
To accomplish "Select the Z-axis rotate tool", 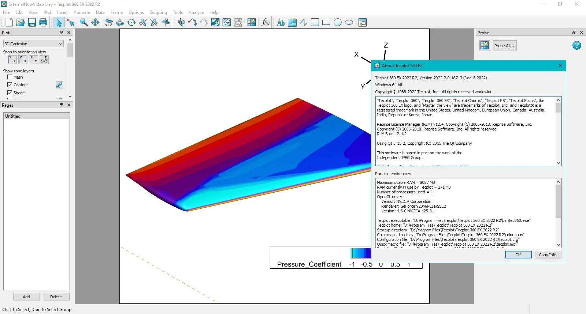I will click(x=166, y=23).
